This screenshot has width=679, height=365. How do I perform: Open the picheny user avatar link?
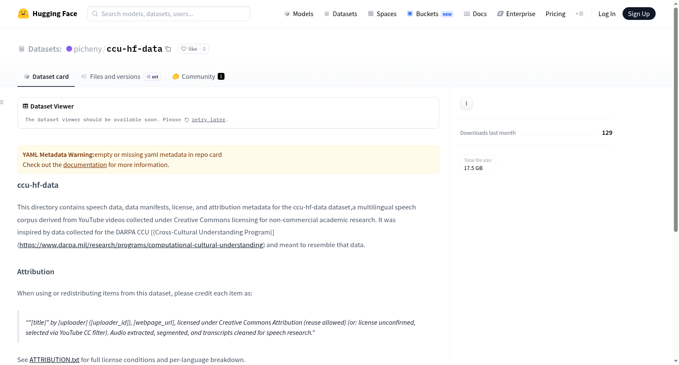click(x=69, y=49)
